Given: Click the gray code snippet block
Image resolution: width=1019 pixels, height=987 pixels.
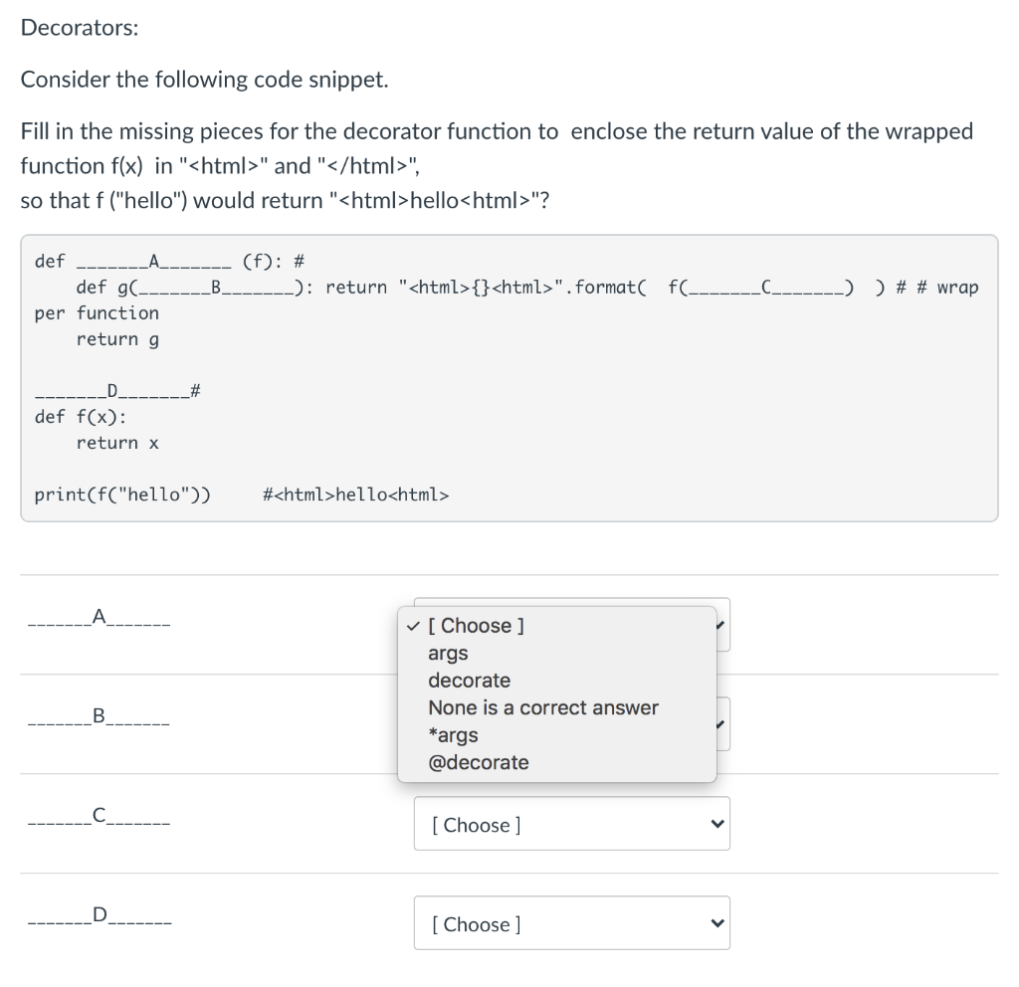Looking at the screenshot, I should 508,378.
